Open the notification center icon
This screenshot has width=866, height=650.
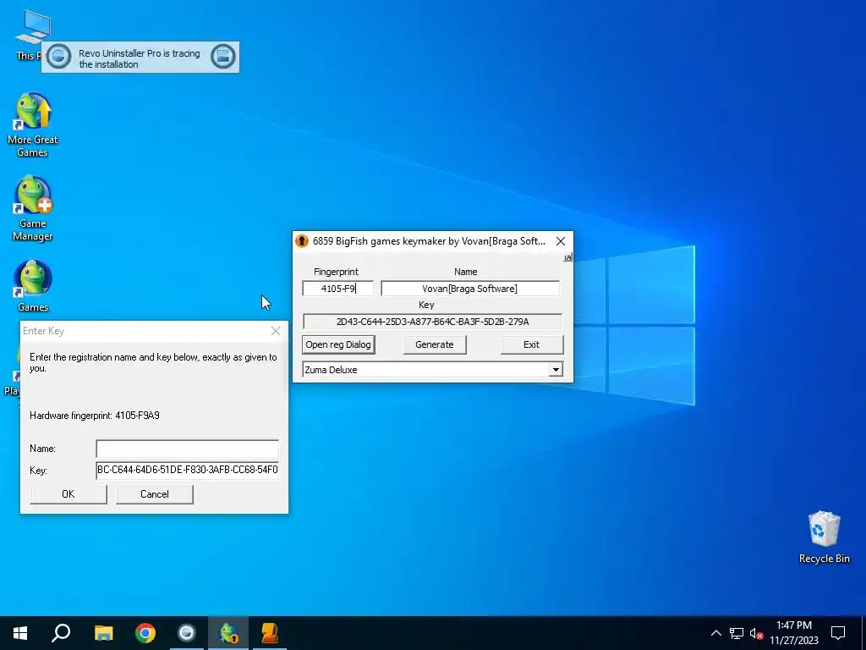pyautogui.click(x=838, y=633)
